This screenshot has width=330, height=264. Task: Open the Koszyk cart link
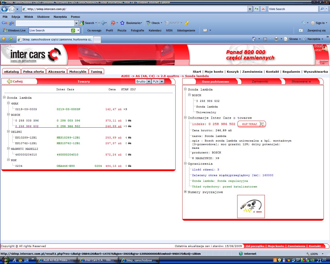[x=233, y=72]
